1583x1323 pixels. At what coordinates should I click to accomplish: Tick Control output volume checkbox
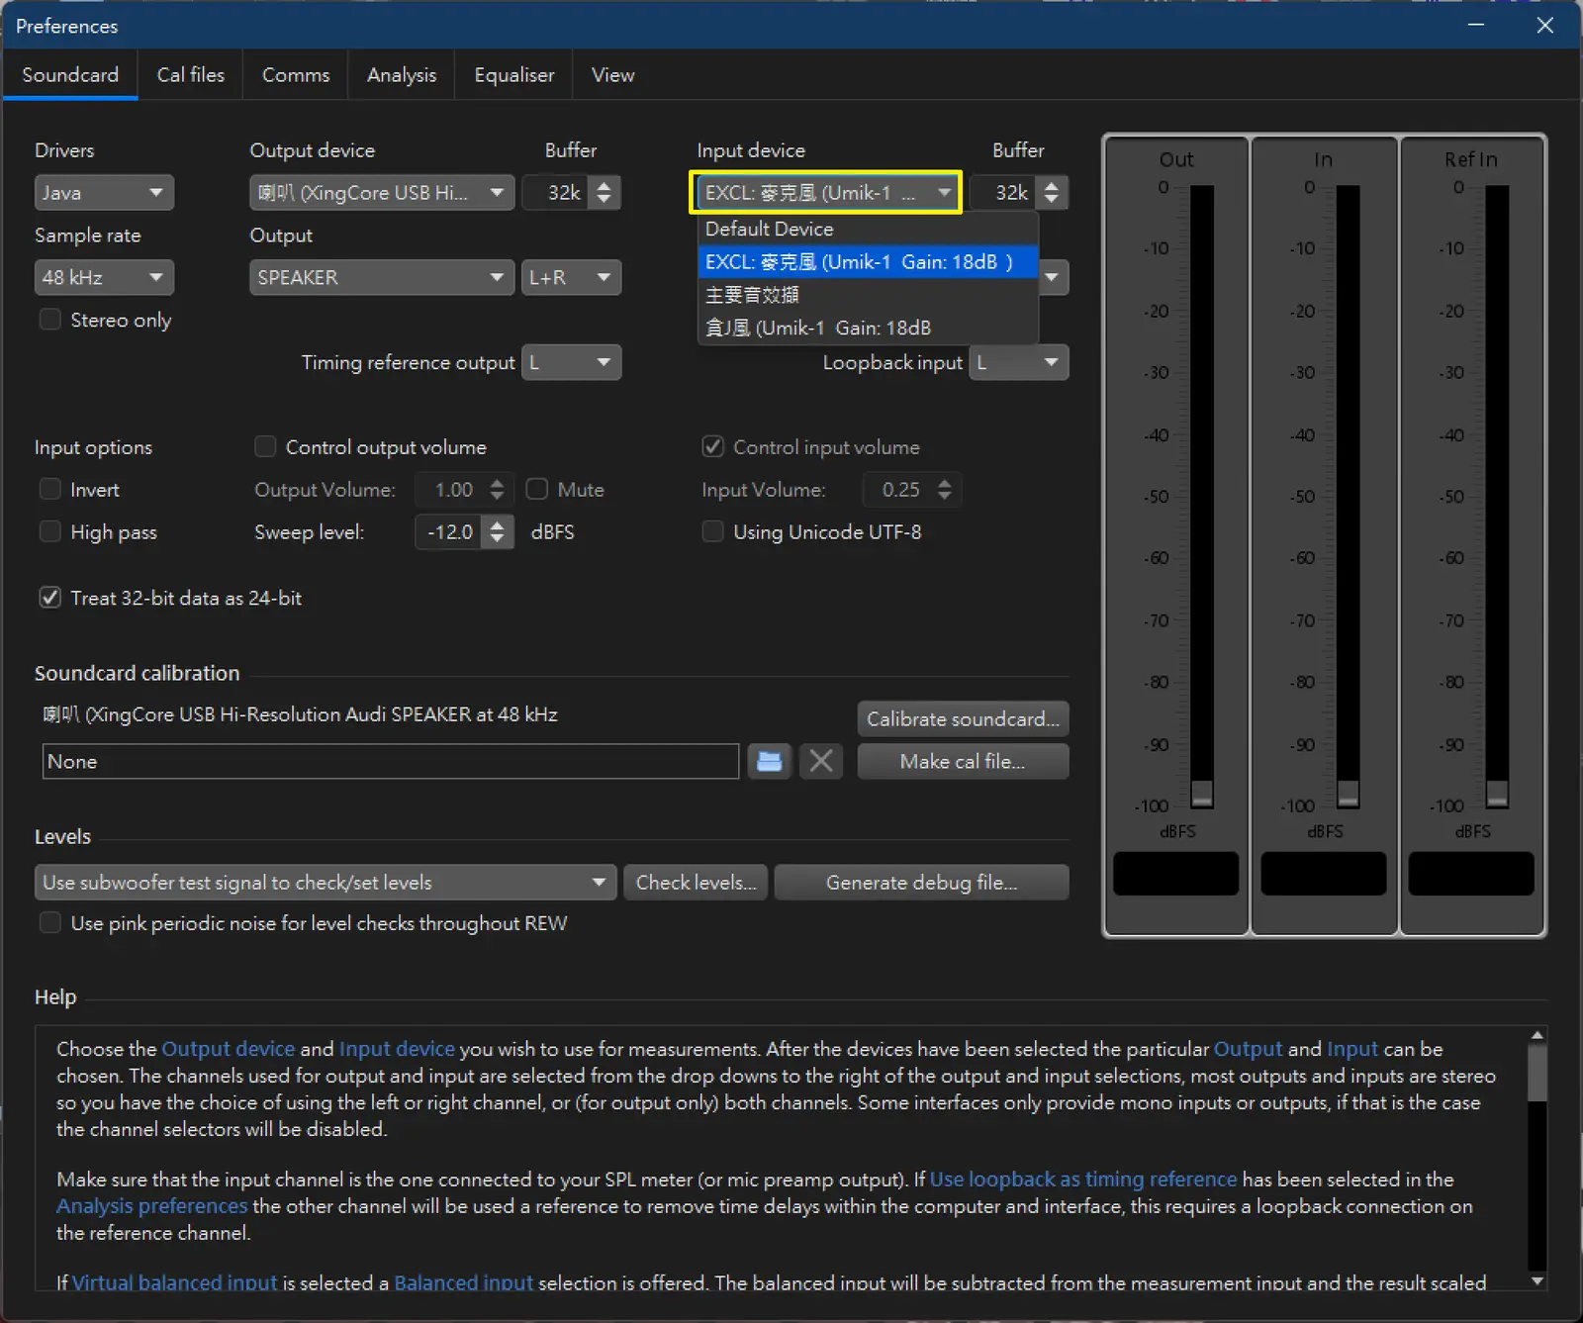265,447
